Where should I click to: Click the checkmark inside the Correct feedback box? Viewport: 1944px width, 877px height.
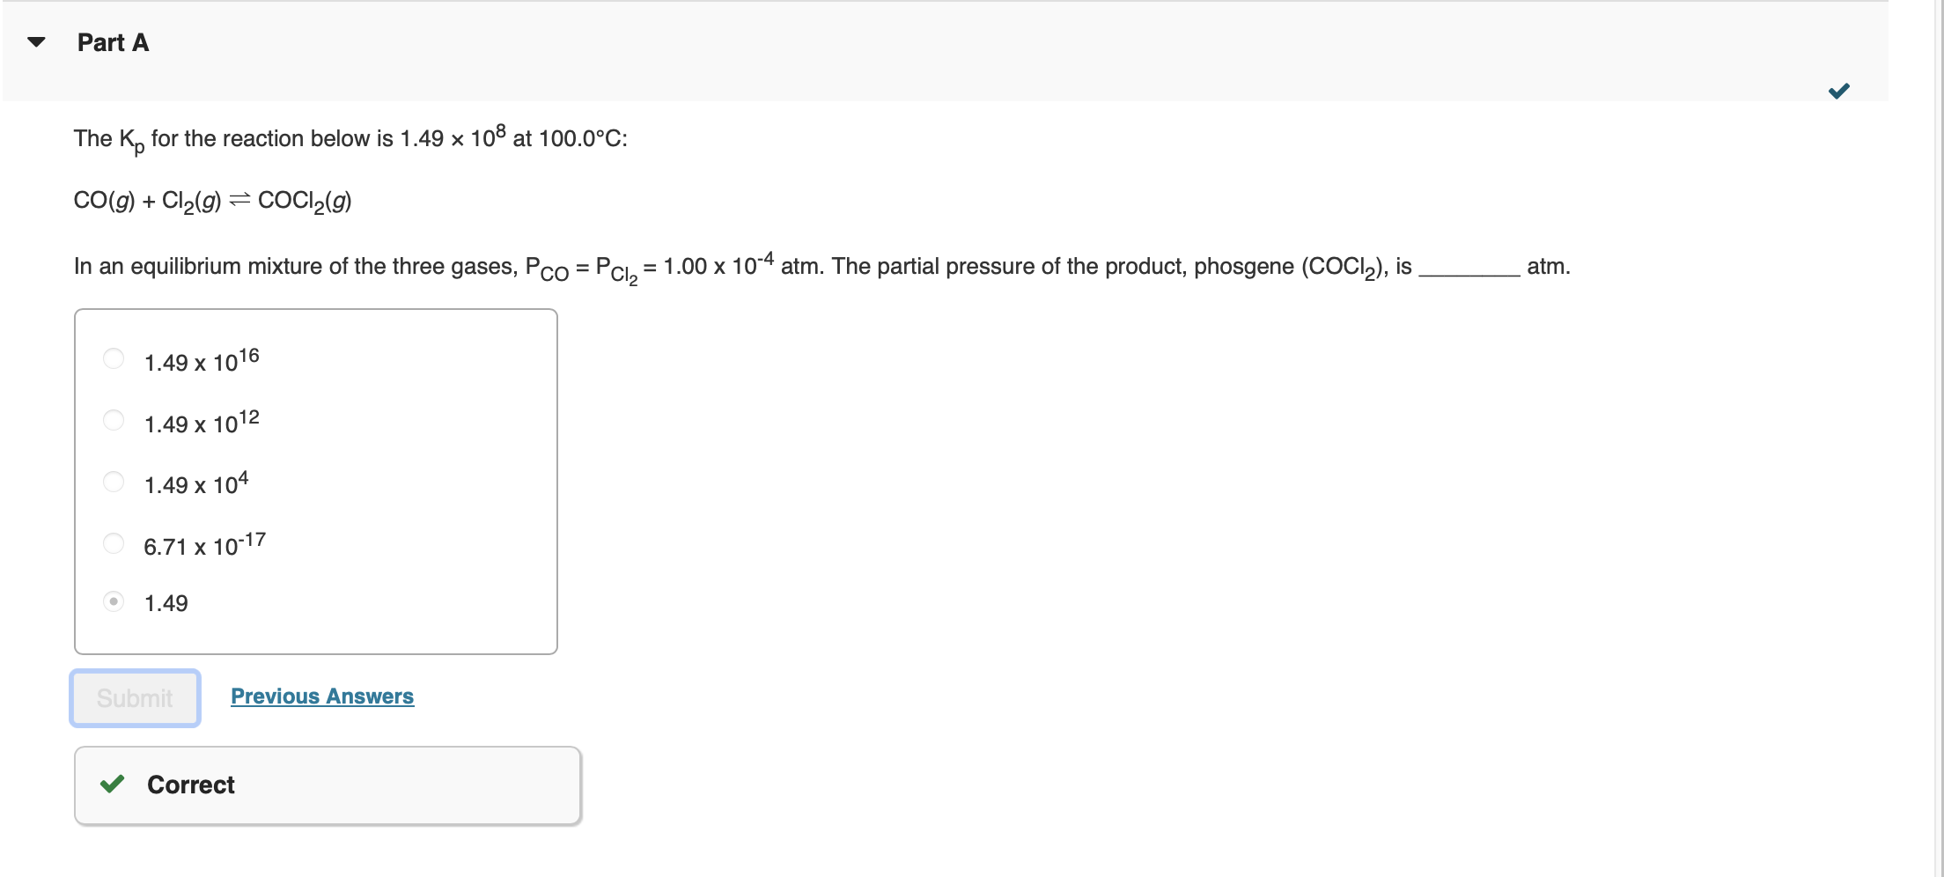[114, 784]
